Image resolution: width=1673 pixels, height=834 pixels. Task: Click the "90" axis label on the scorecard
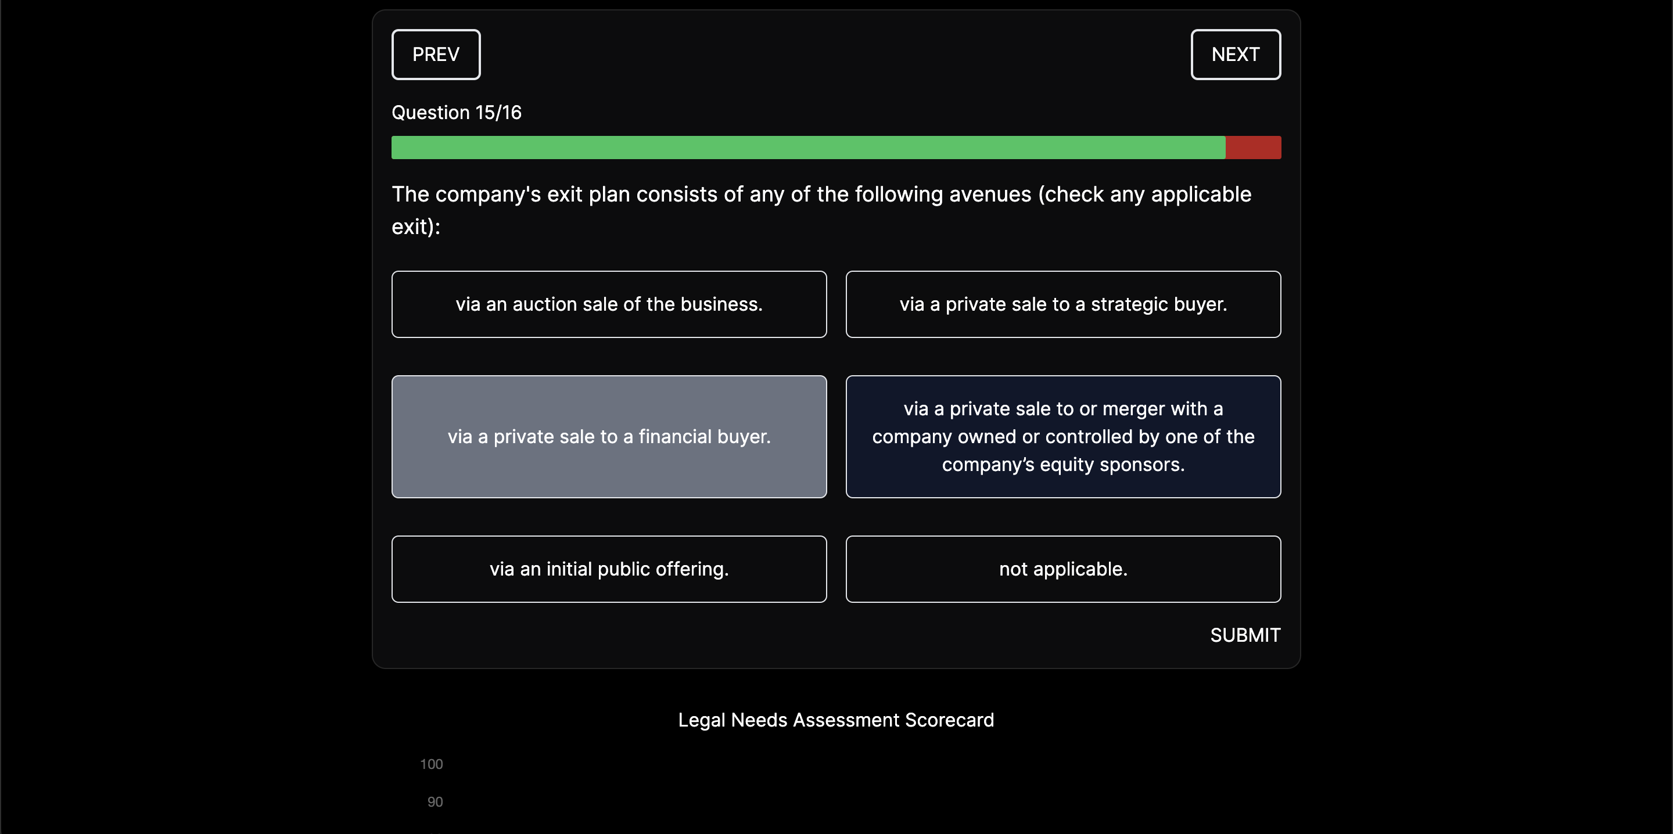tap(435, 801)
